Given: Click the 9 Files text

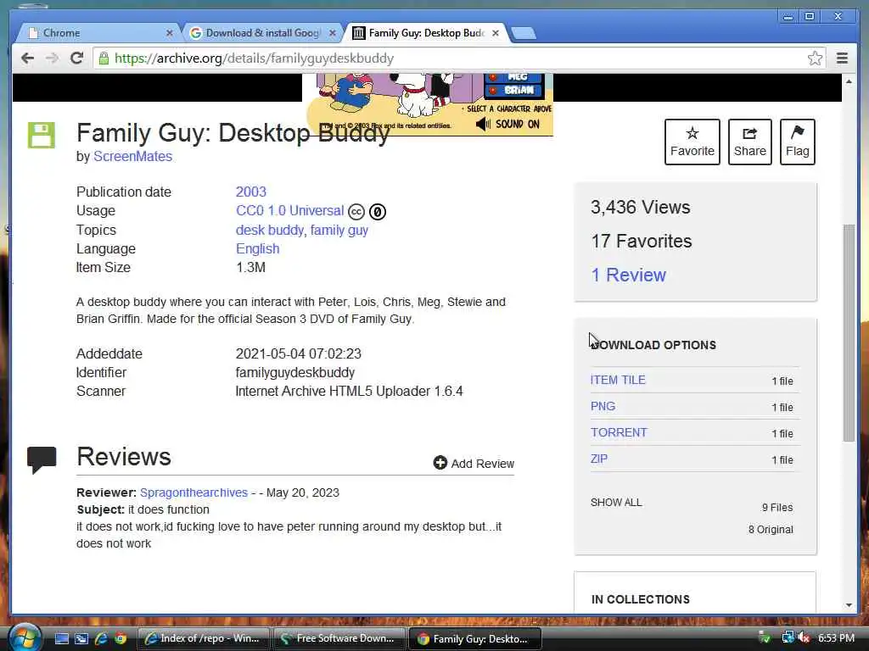Looking at the screenshot, I should (x=777, y=508).
